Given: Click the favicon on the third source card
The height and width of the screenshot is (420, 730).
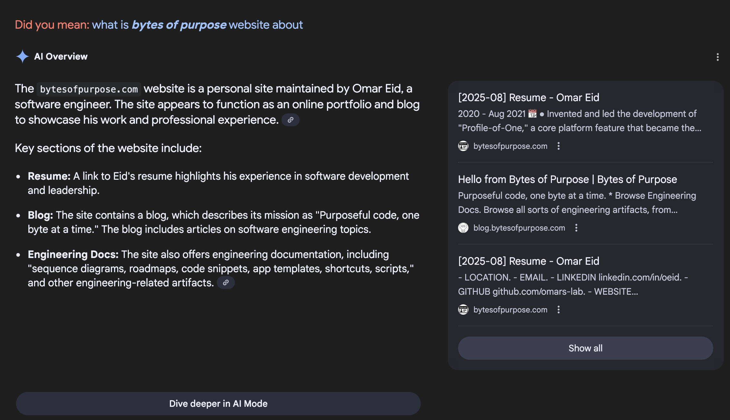Looking at the screenshot, I should (x=463, y=310).
